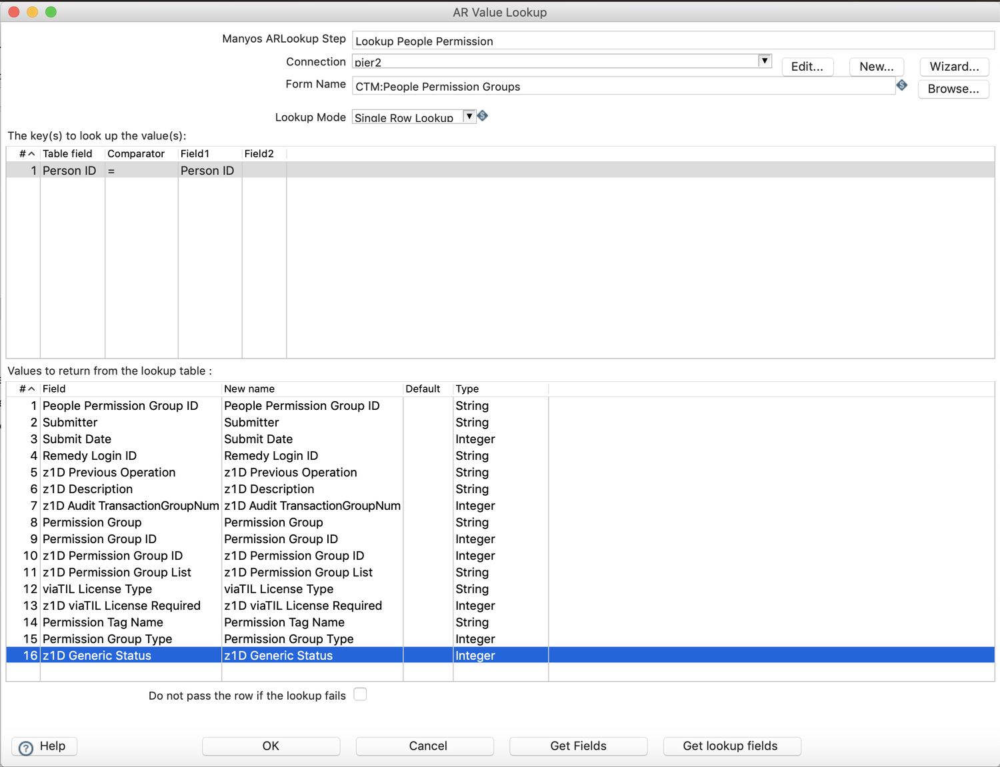Open the Connection dropdown arrow

(765, 61)
